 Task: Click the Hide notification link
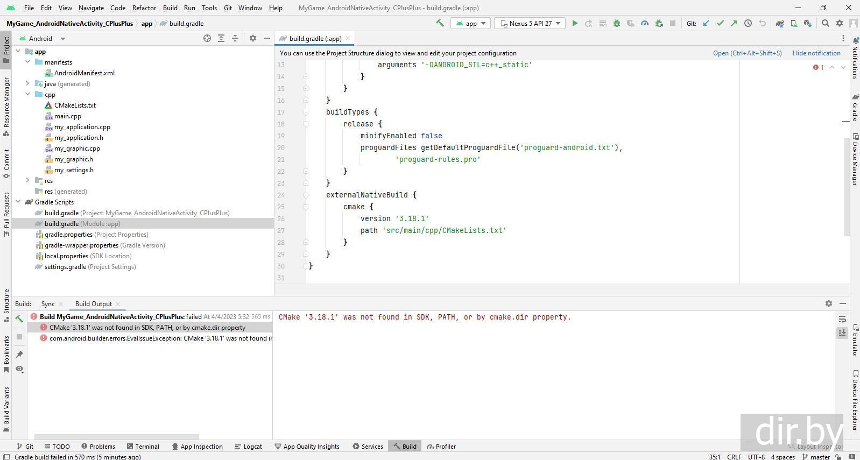pos(816,53)
